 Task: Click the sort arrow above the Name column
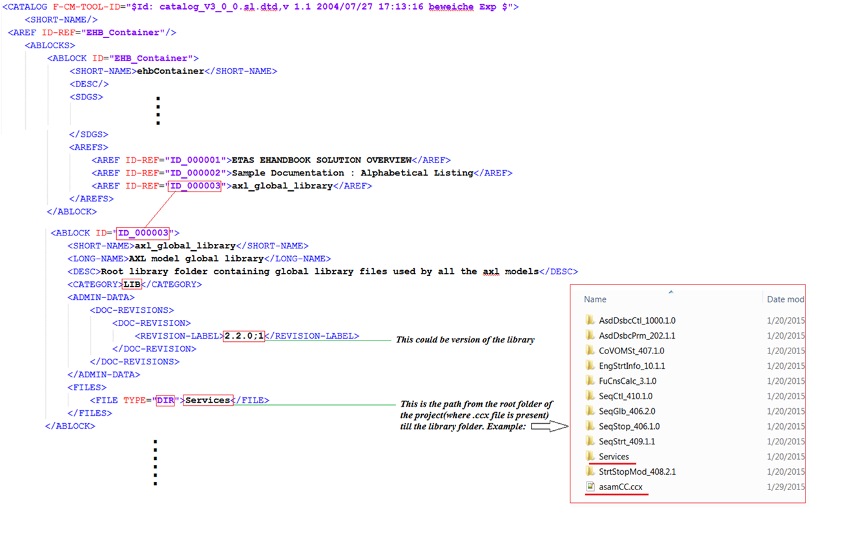(670, 292)
